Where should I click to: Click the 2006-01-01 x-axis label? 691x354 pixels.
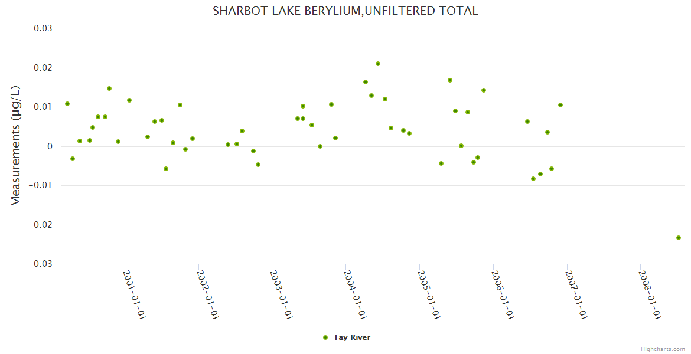[503, 294]
